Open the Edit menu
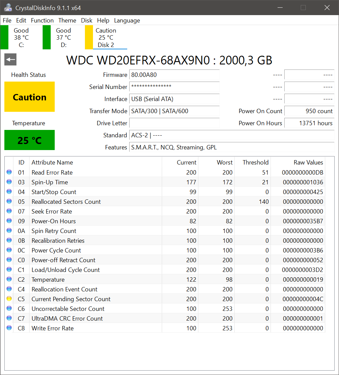The width and height of the screenshot is (339, 375). (21, 20)
